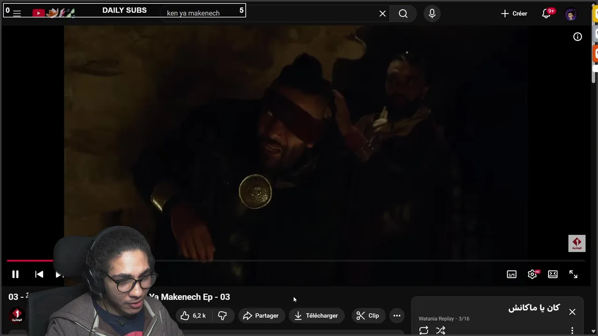Viewport: 598px width, 336px height.
Task: Create a Clip from the video
Action: pyautogui.click(x=368, y=315)
